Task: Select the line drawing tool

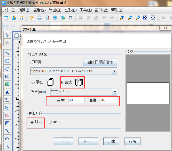Action: (7, 53)
